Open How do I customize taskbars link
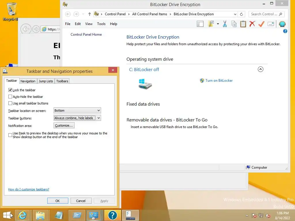295x221 pixels. [29, 189]
